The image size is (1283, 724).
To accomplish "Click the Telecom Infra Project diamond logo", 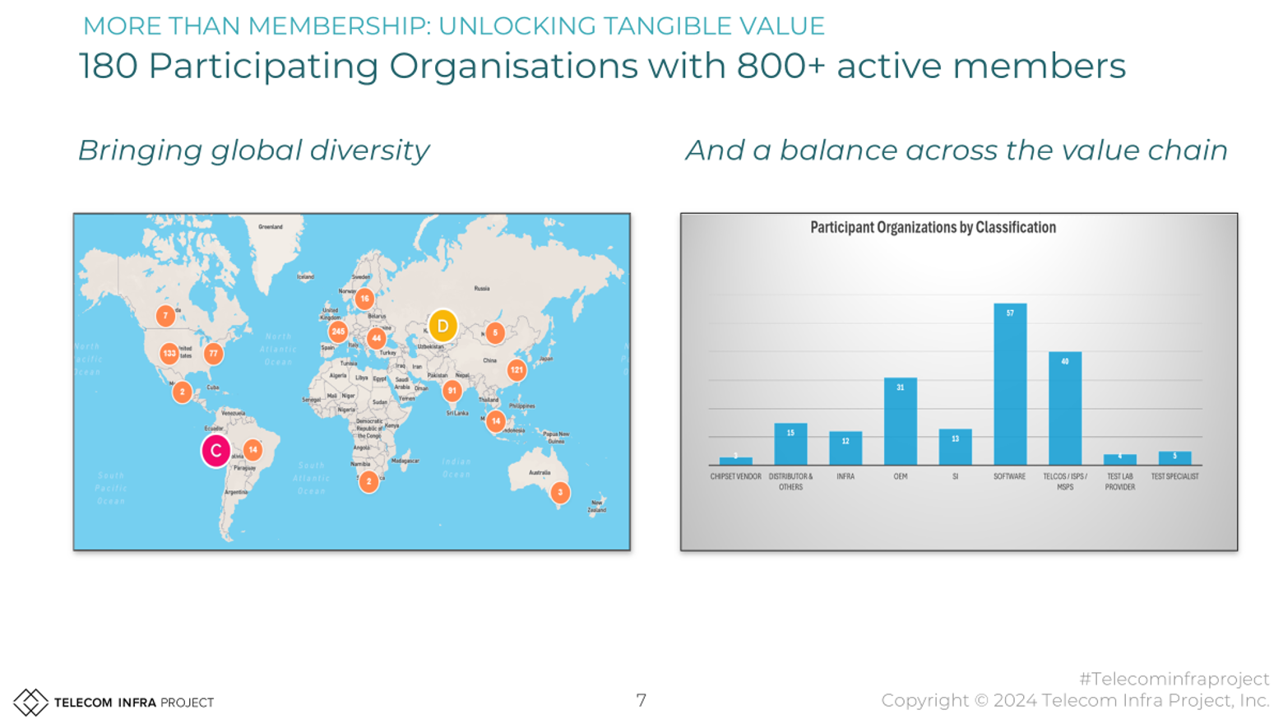I will [x=30, y=702].
